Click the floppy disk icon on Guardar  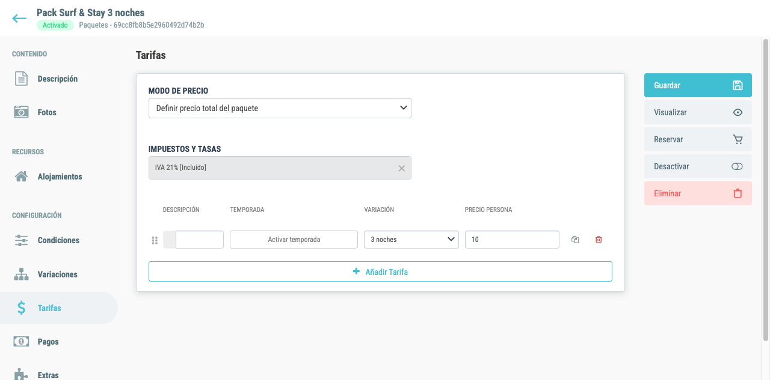[738, 85]
